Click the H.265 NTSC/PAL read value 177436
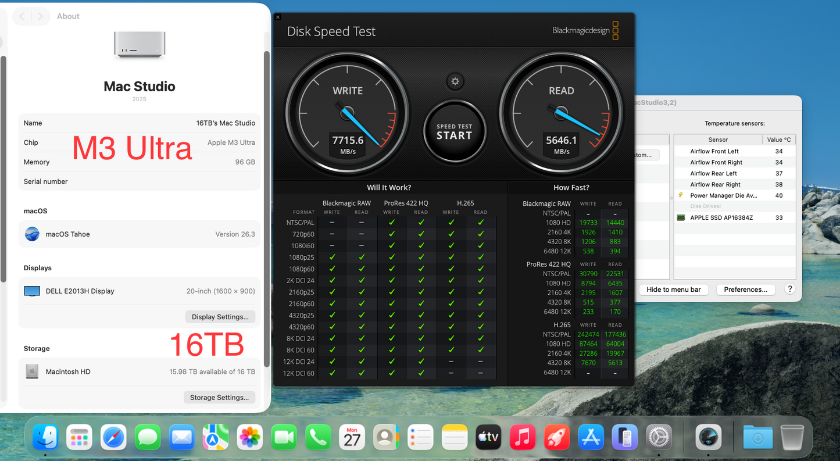Viewport: 840px width, 461px height. tap(615, 334)
